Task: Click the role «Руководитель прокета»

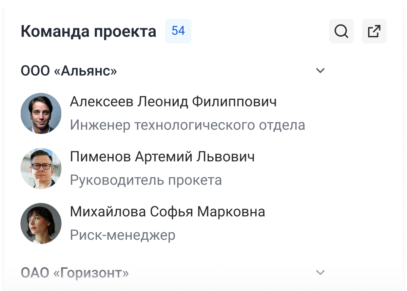Action: [x=146, y=180]
